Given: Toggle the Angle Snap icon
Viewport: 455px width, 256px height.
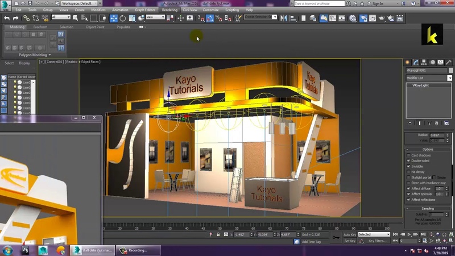Looking at the screenshot, I should point(210,18).
